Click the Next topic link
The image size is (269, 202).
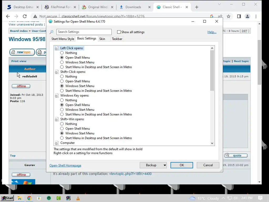tap(241, 61)
